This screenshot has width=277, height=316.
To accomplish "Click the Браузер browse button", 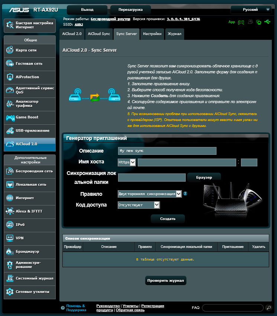I will click(x=204, y=177).
